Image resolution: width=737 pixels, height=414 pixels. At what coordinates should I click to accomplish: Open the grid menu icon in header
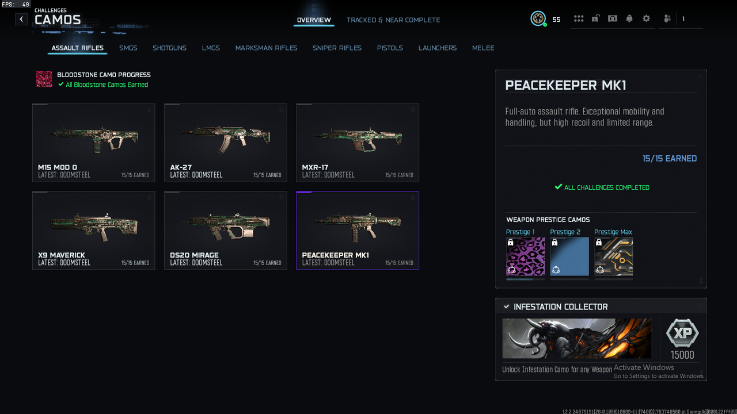[579, 19]
